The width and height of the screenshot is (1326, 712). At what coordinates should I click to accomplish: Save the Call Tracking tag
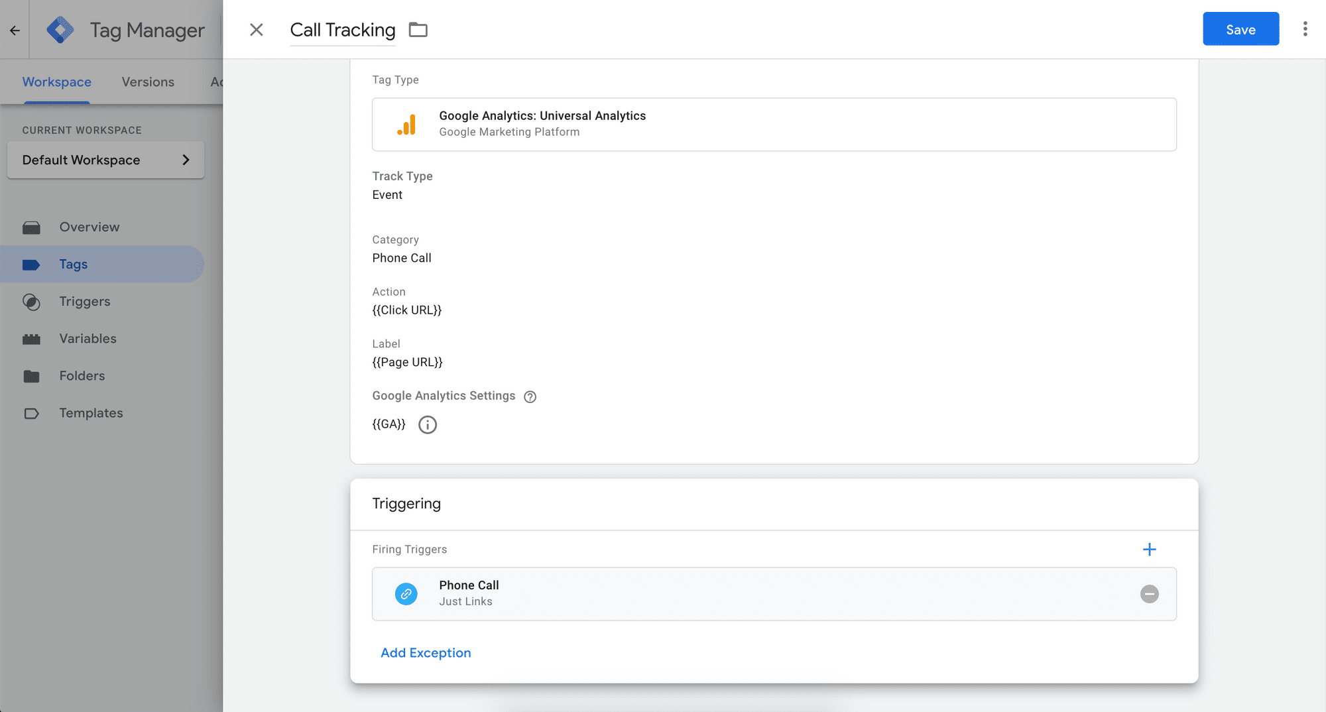pyautogui.click(x=1240, y=29)
